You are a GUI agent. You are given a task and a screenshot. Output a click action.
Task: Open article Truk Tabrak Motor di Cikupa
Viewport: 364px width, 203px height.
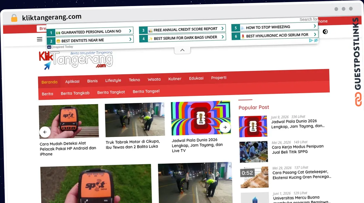pos(133,144)
